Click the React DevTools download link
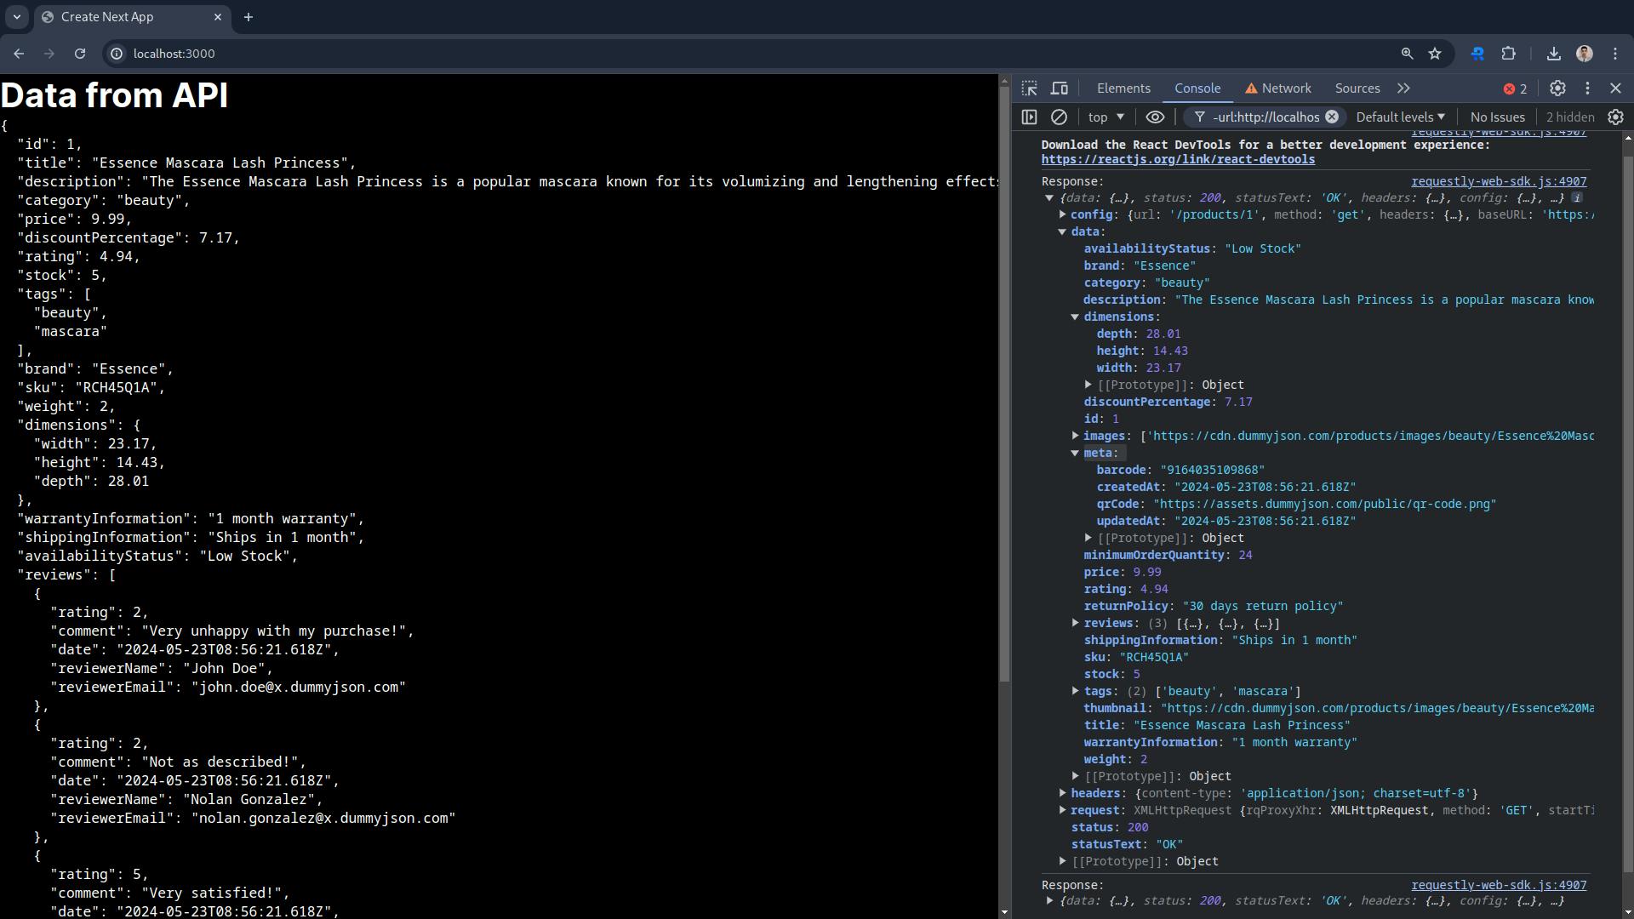1634x919 pixels. 1180,159
